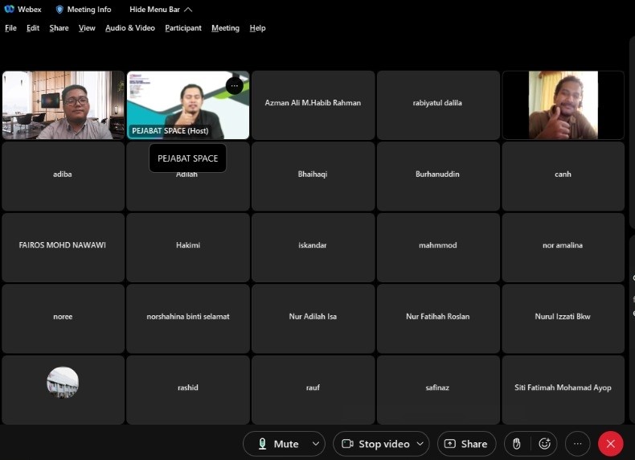Expand audio options arrow next to Mute

tap(315, 444)
